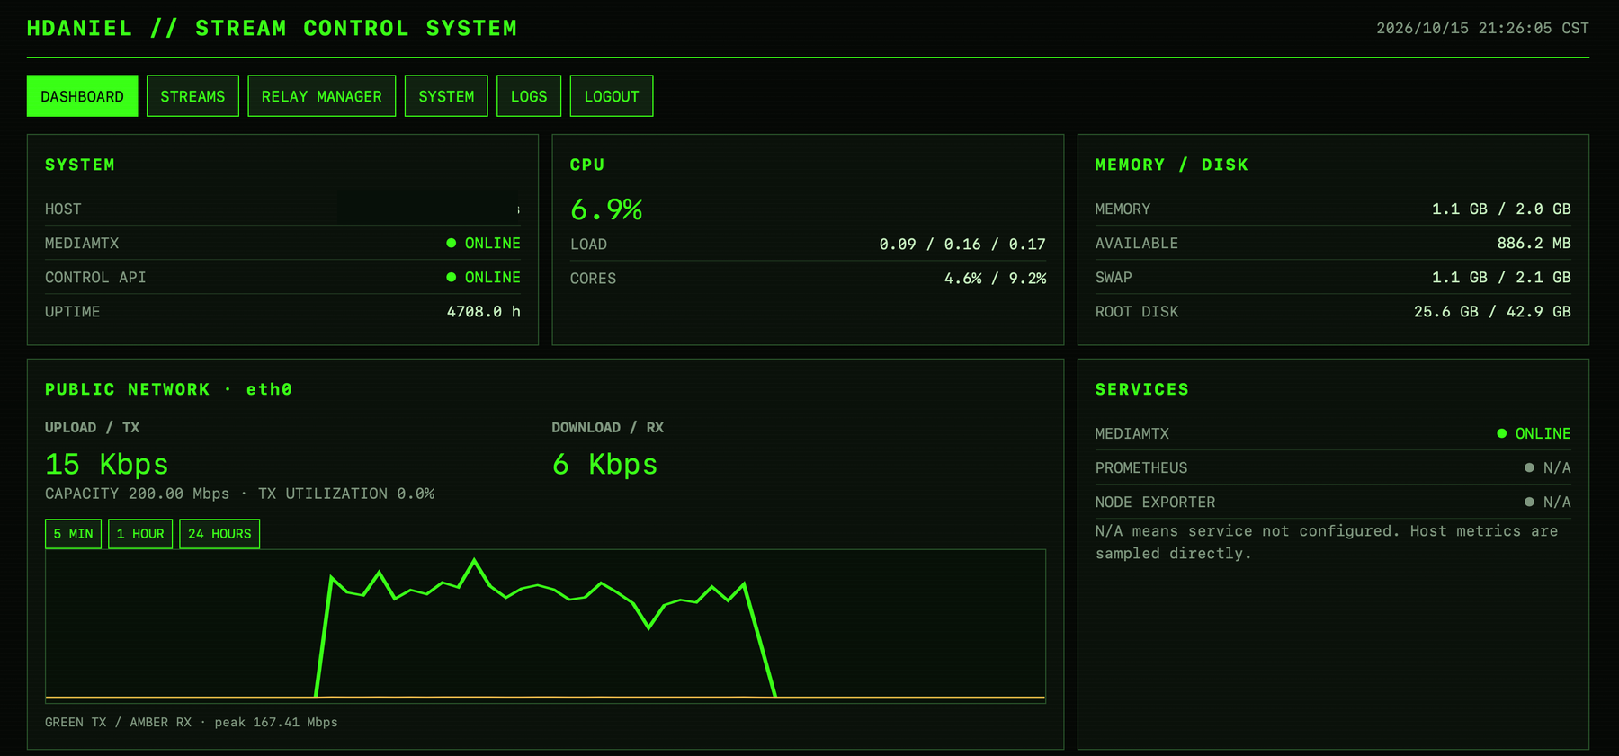Select the load values 0.09 / 0.16 / 0.17

coord(962,245)
